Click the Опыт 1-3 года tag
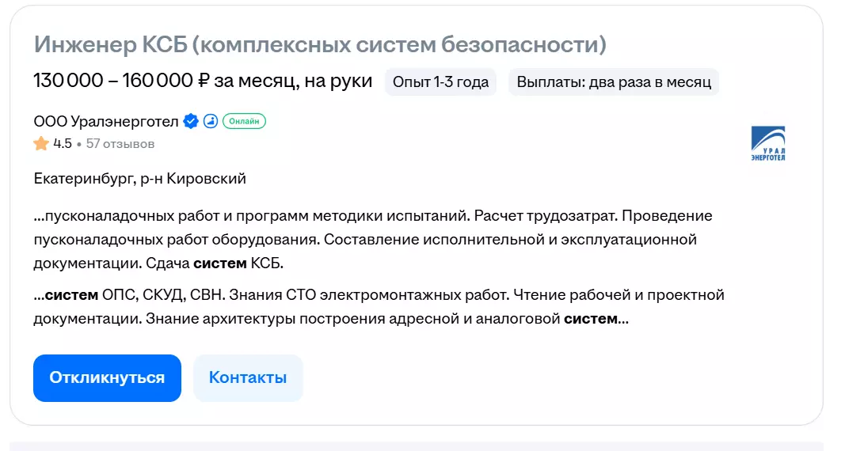The height and width of the screenshot is (451, 864). click(x=441, y=81)
